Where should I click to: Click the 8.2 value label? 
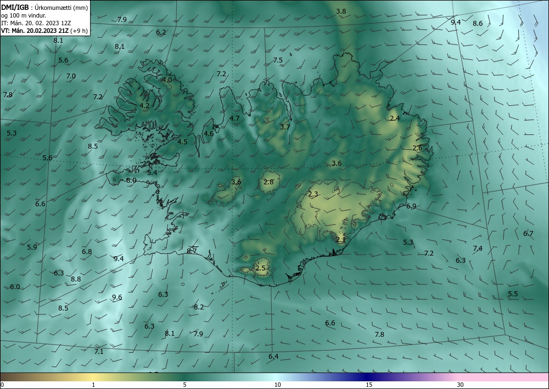(199, 307)
